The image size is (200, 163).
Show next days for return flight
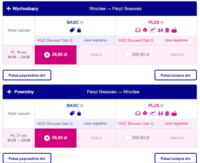[175, 158]
